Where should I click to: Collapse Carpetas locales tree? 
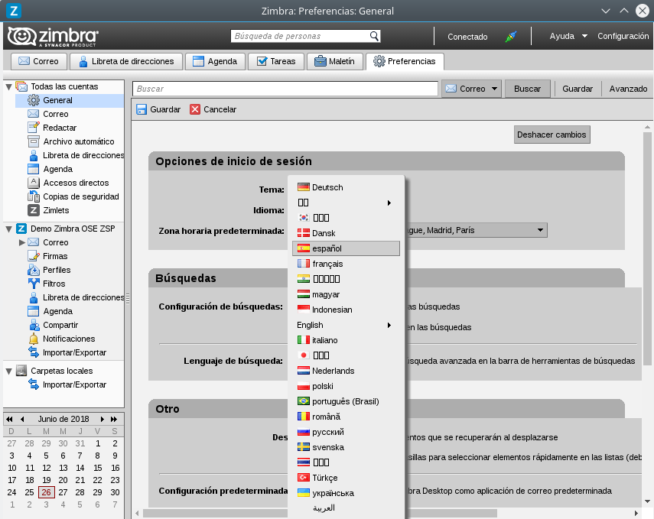[8, 371]
